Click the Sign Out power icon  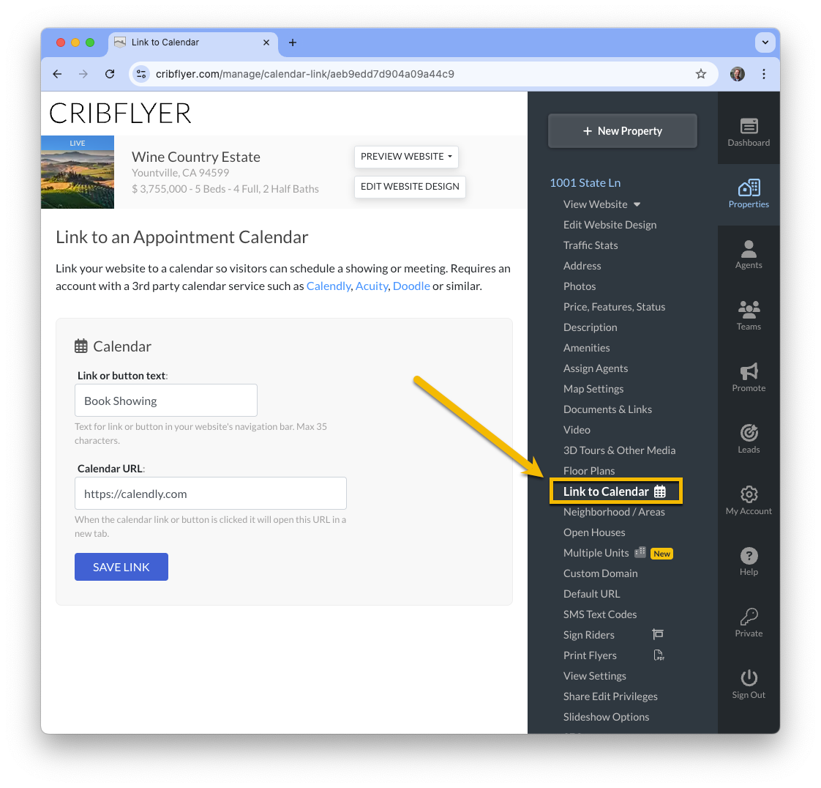click(749, 678)
